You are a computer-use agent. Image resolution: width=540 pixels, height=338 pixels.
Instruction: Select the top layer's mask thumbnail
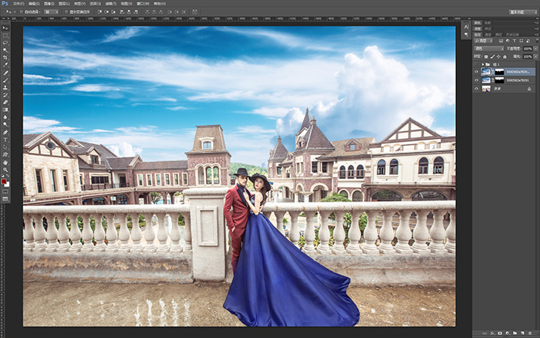(499, 72)
